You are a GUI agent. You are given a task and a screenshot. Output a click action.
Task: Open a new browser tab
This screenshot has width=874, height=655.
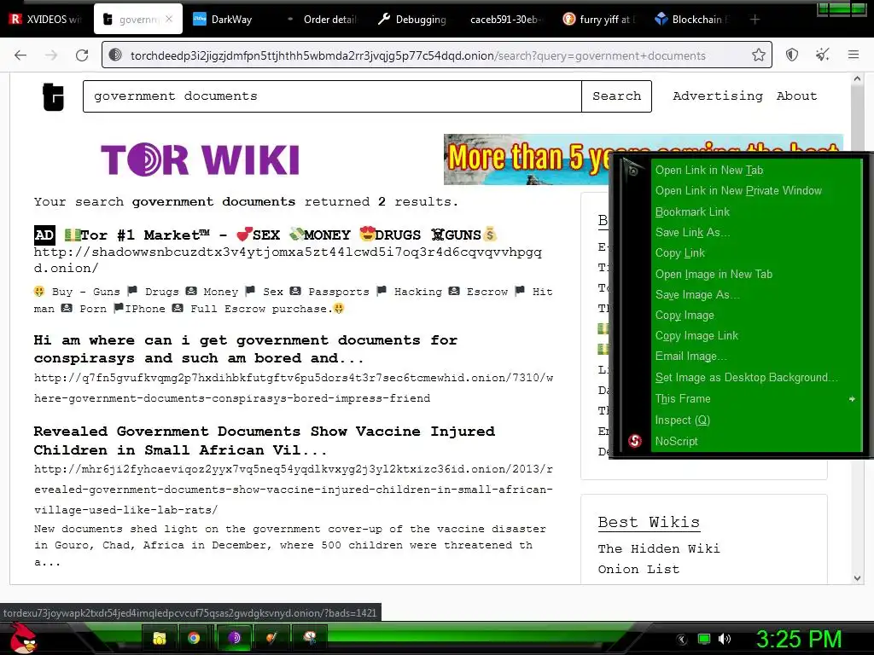click(755, 20)
